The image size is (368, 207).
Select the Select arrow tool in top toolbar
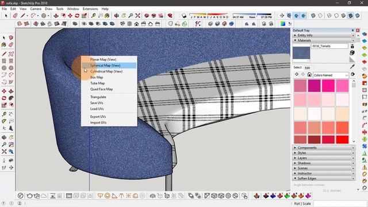6,16
